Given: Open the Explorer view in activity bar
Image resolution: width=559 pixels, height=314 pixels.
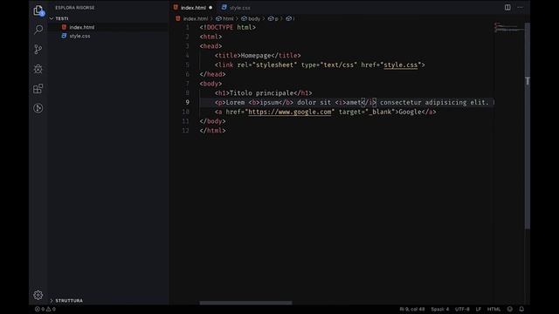Looking at the screenshot, I should click(x=38, y=10).
